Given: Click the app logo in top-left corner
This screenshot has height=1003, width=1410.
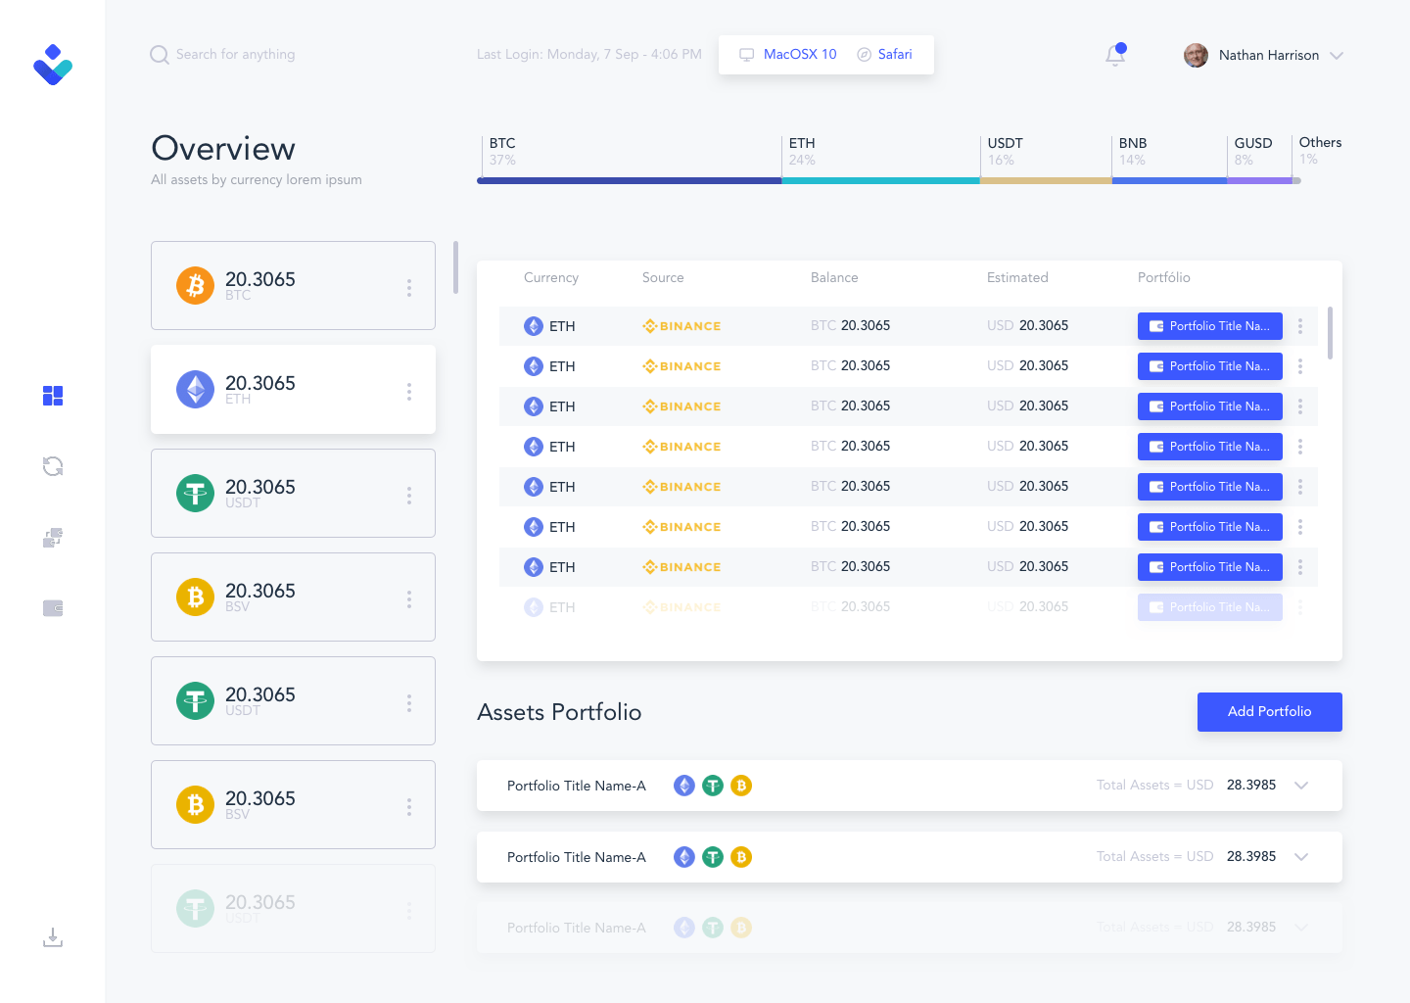Looking at the screenshot, I should 53,65.
